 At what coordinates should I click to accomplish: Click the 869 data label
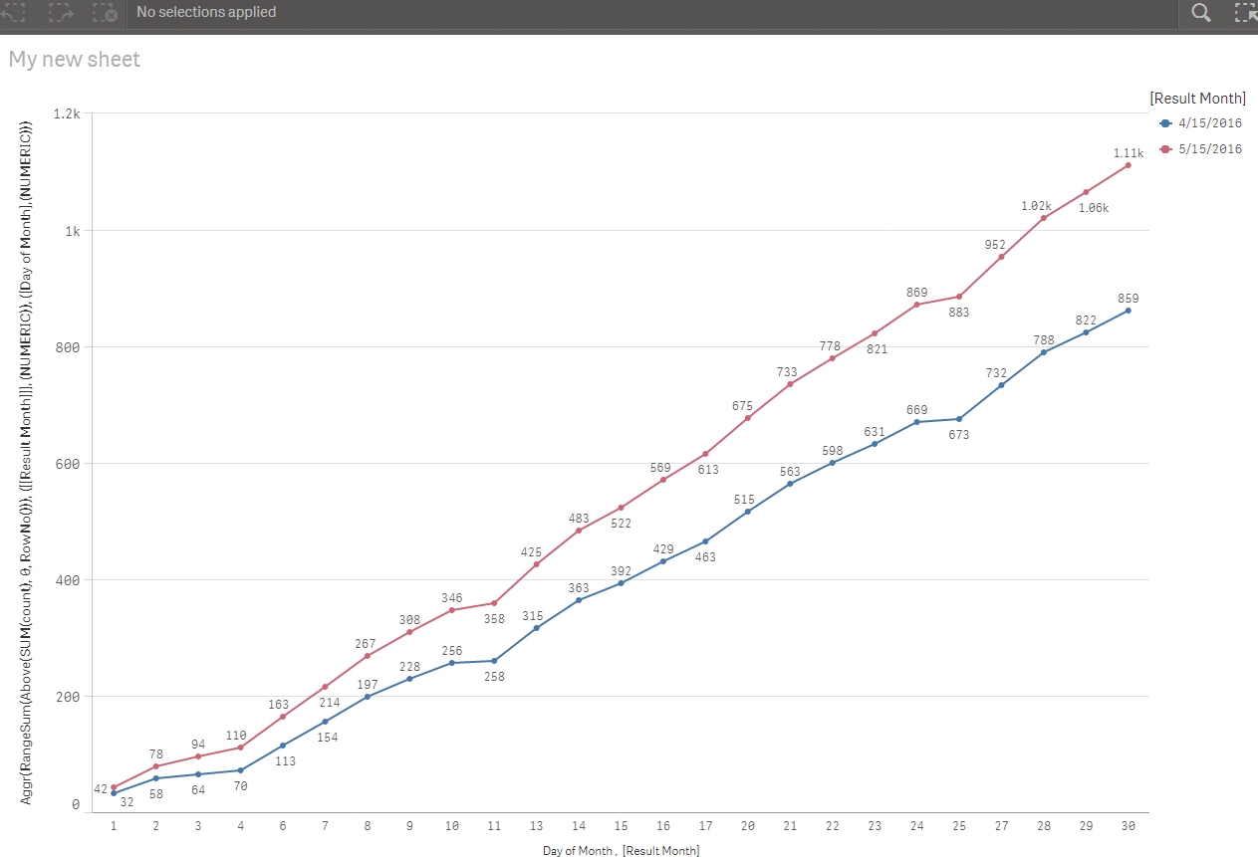pos(917,293)
